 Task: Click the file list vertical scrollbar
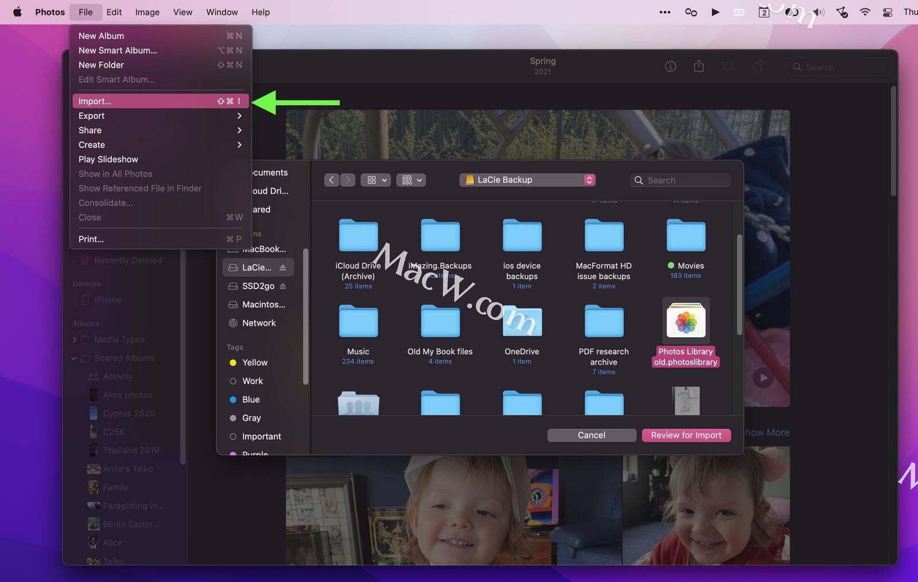[740, 284]
